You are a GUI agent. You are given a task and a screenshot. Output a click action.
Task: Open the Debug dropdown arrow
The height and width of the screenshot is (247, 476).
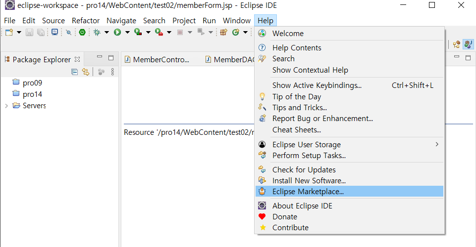click(x=106, y=32)
